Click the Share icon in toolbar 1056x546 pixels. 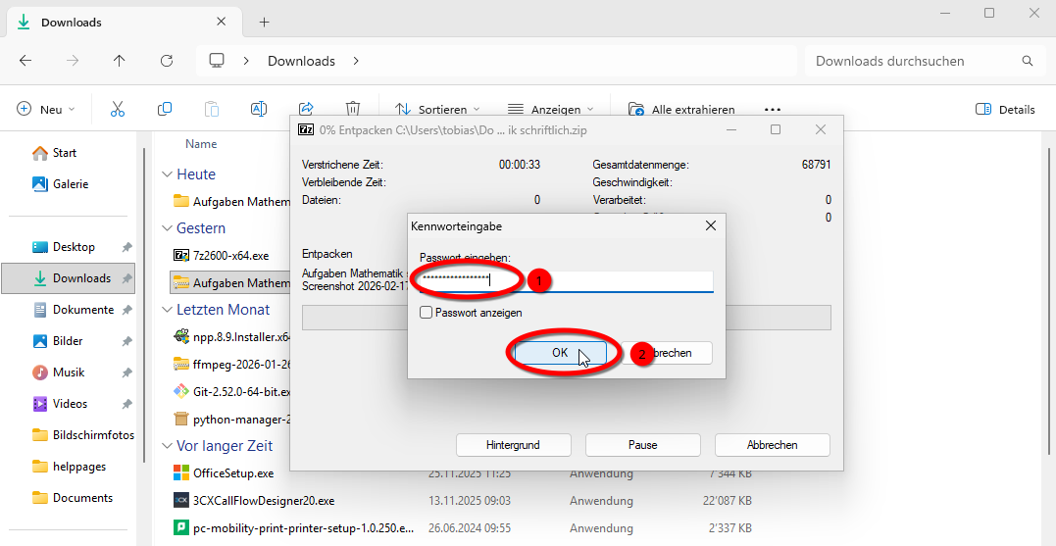(x=306, y=109)
